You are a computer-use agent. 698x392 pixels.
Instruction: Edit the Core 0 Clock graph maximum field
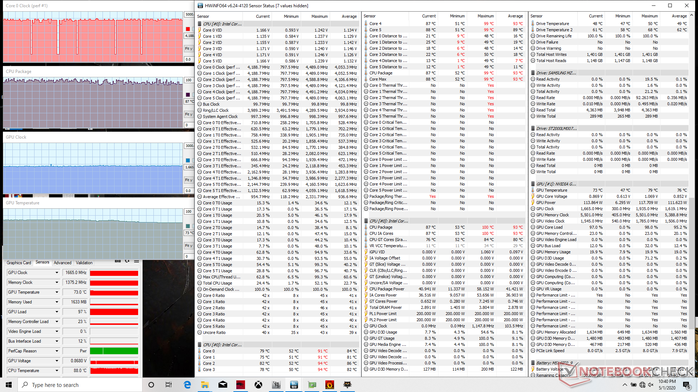pos(189,15)
